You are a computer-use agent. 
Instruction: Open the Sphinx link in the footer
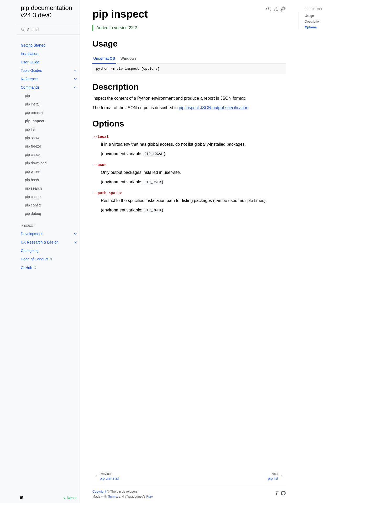[113, 497]
